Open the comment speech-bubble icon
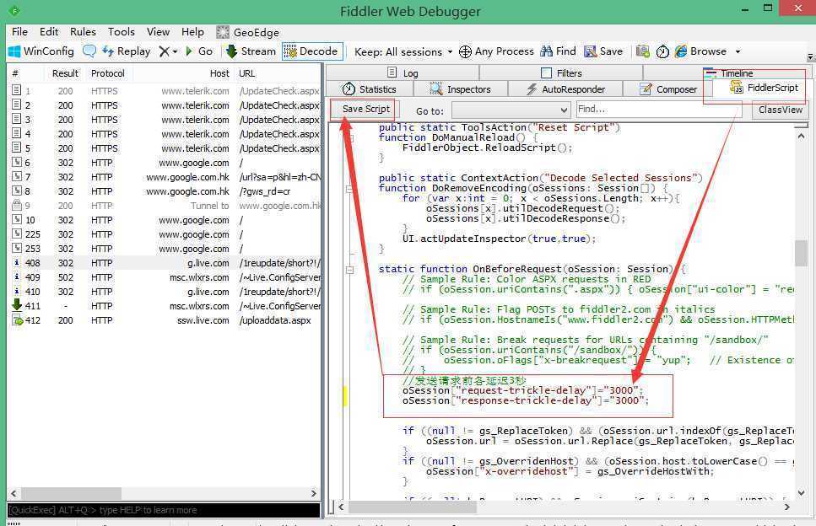This screenshot has height=526, width=816. (89, 51)
